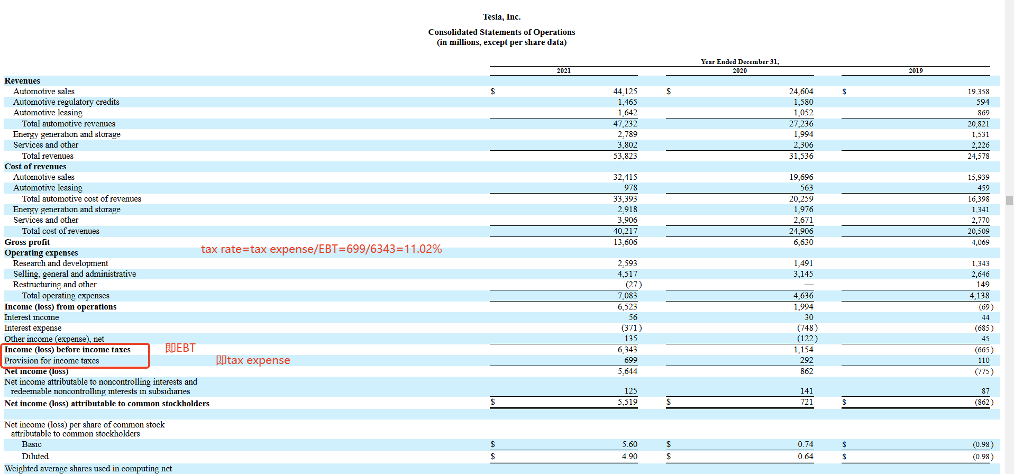This screenshot has width=1014, height=474.
Task: Click the 31,536 total revenues value
Action: coord(801,156)
